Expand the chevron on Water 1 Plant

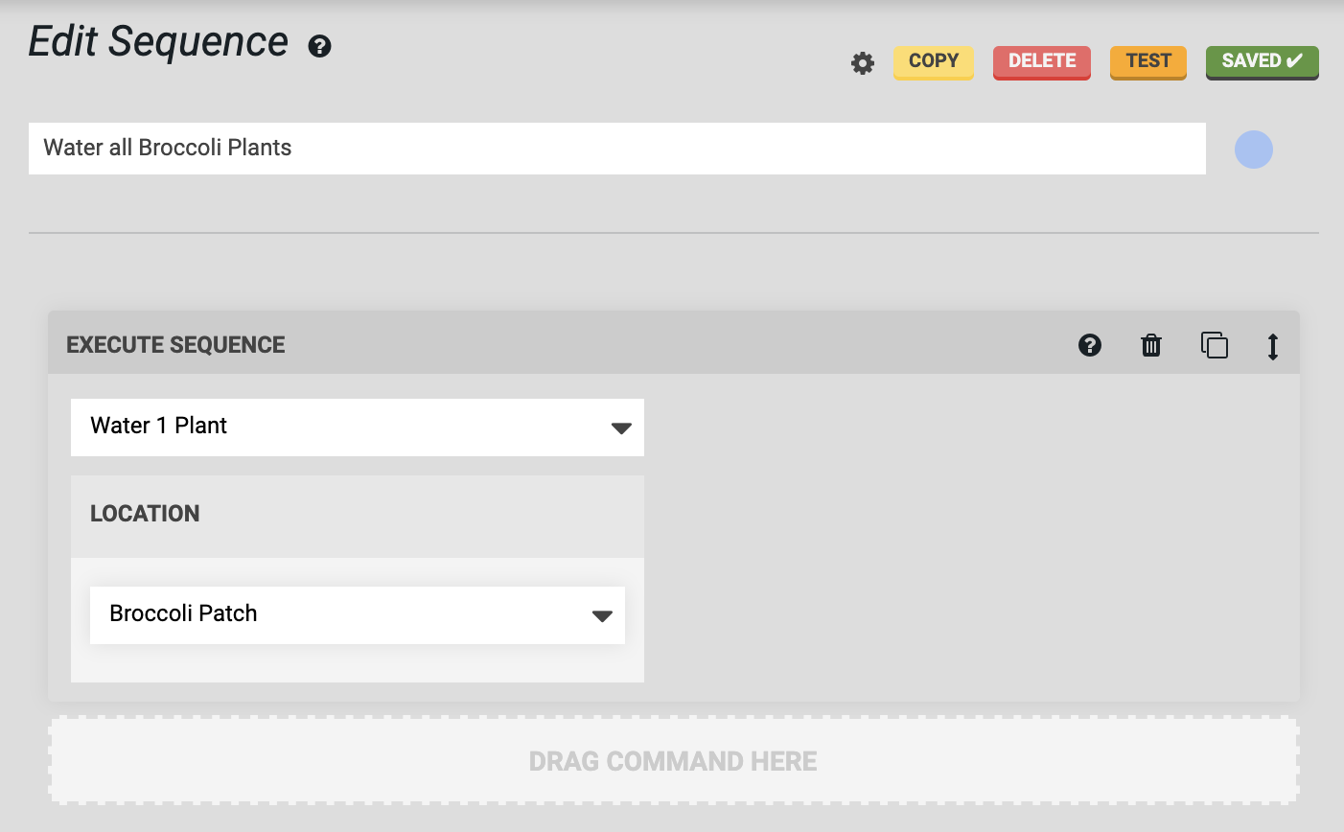click(621, 427)
